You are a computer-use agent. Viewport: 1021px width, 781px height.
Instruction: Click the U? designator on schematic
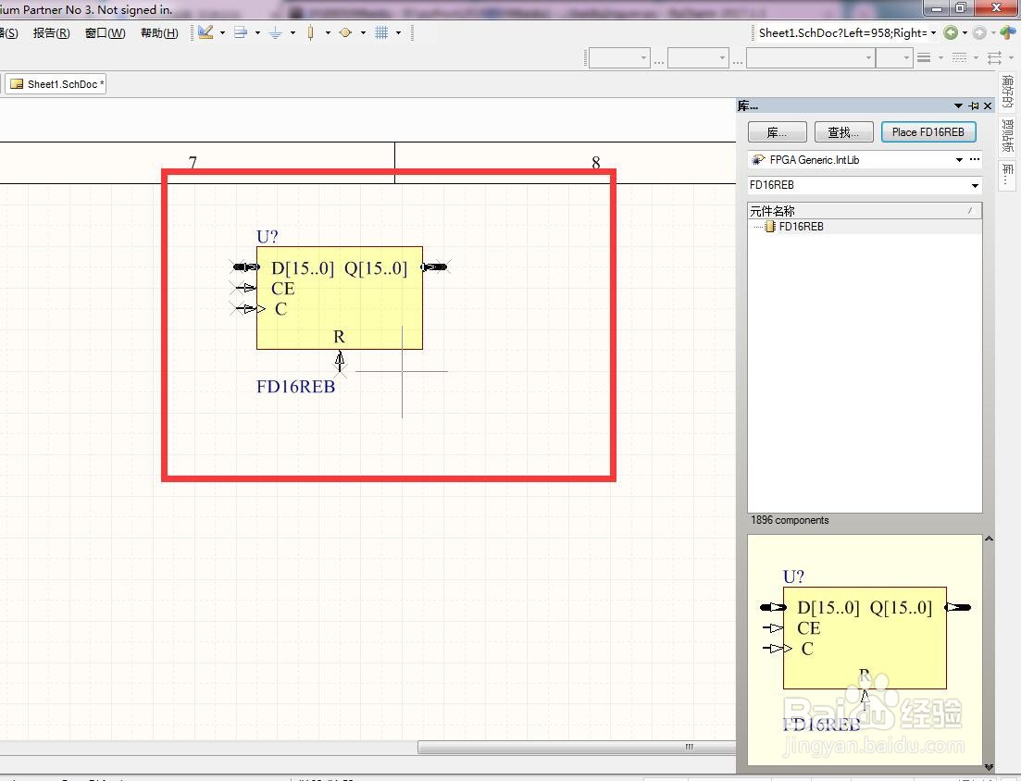click(267, 236)
